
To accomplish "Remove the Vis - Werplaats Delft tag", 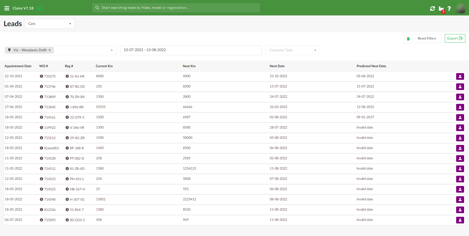I will (x=50, y=50).
